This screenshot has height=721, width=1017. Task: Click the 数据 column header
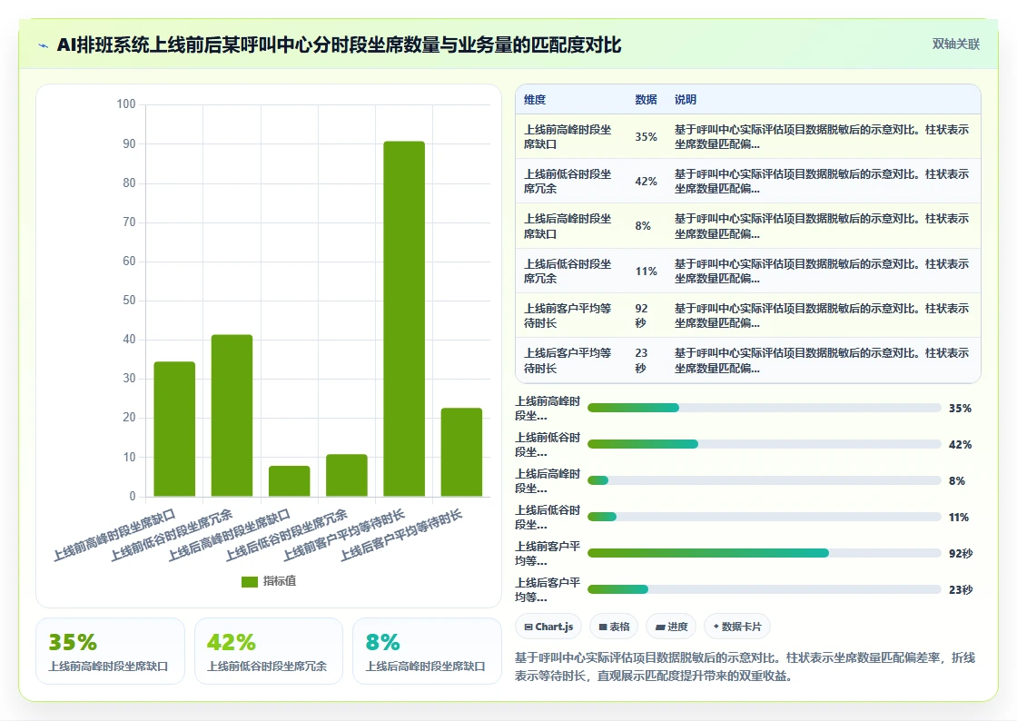click(646, 99)
